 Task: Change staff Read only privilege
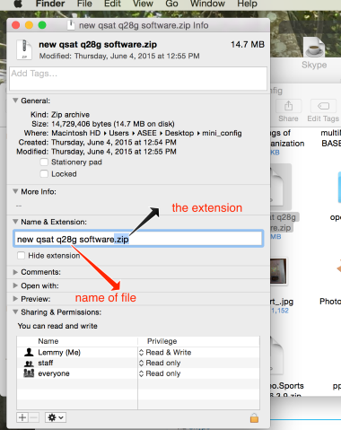[160, 363]
